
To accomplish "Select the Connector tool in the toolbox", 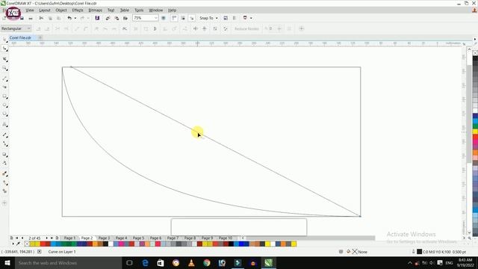I will pyautogui.click(x=5, y=143).
